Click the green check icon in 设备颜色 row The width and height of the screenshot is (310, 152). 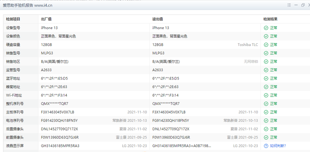point(266,36)
